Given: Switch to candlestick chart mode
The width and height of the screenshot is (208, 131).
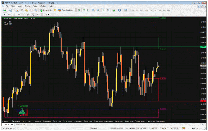Looking at the screenshot, I should [x=84, y=10].
